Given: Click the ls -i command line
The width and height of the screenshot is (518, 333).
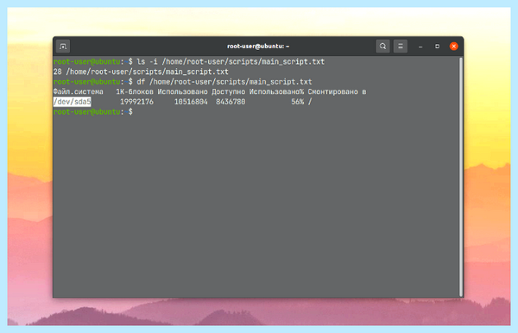Looking at the screenshot, I should coord(189,62).
